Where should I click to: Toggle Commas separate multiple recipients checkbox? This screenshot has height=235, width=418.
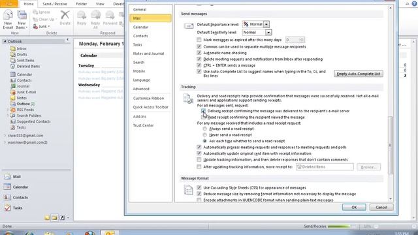click(199, 46)
